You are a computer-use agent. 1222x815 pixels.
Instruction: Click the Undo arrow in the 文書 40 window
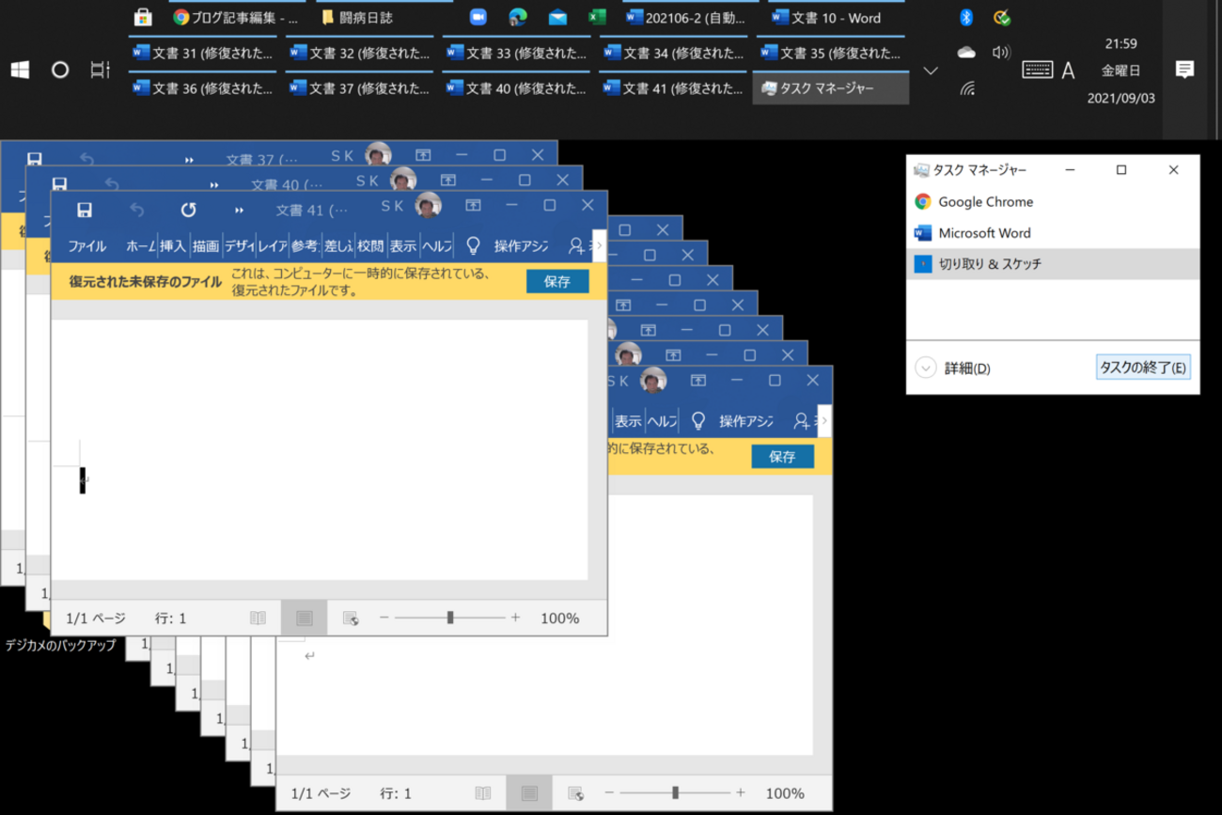112,184
